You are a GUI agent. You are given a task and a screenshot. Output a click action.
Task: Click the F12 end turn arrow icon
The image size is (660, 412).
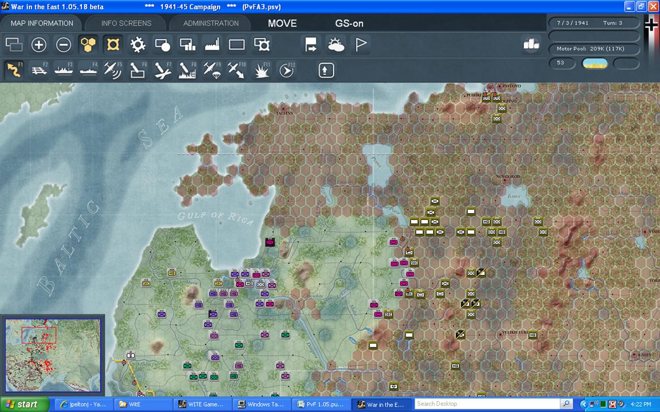click(x=286, y=70)
